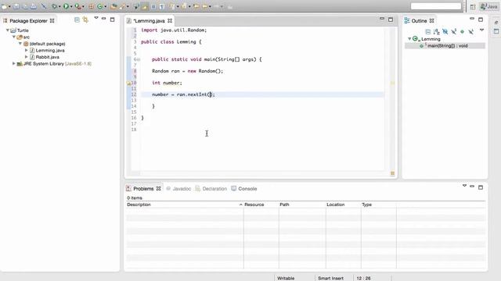Screen dimensions: 501x281
Task: Toggle Hide Static Members in the Outline
Action: pyautogui.click(x=454, y=31)
